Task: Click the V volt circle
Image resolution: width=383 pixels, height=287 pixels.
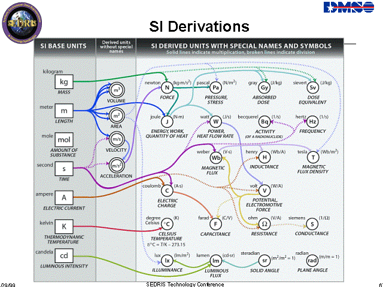Action: tap(265, 191)
